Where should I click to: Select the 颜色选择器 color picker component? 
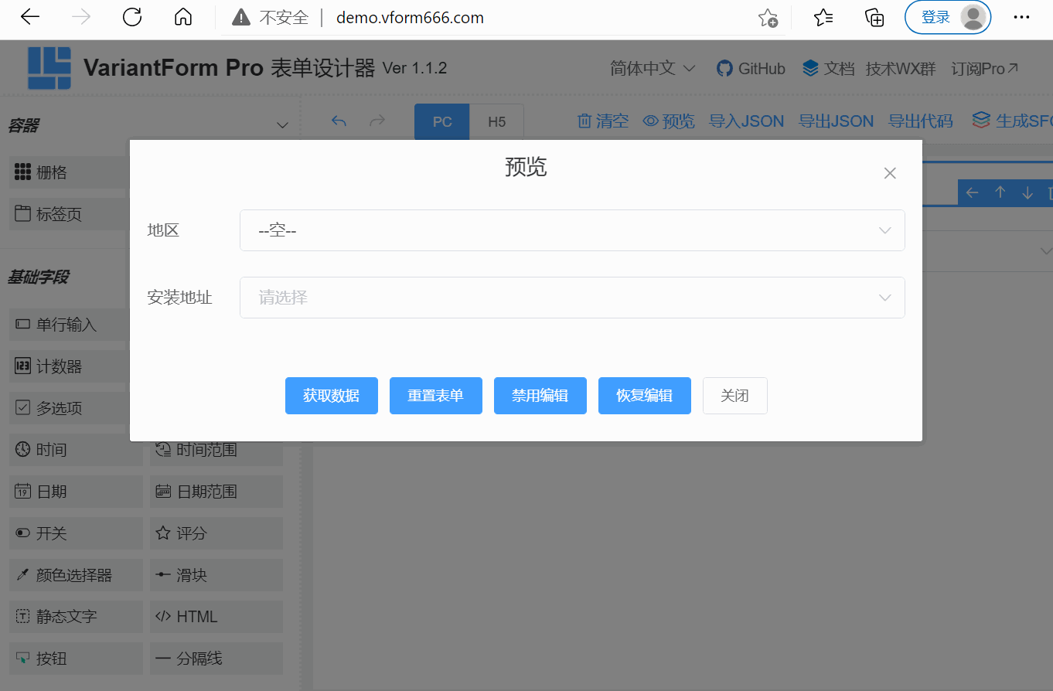click(75, 574)
